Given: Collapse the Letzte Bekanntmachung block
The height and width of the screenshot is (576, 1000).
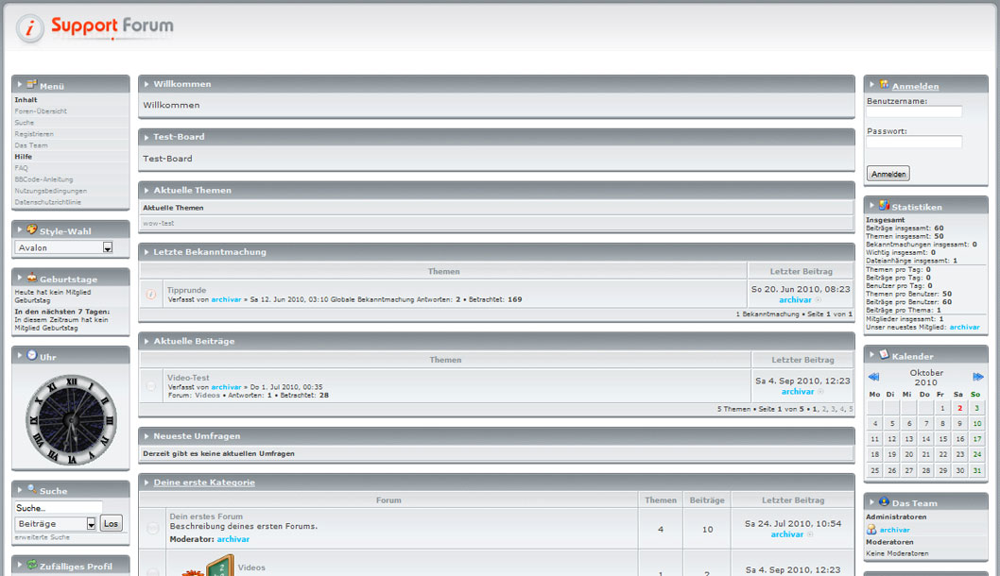Looking at the screenshot, I should point(147,252).
